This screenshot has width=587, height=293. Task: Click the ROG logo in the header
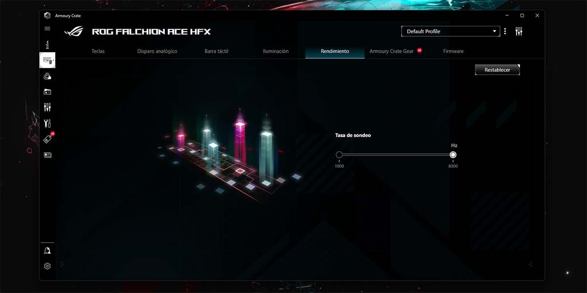click(73, 32)
